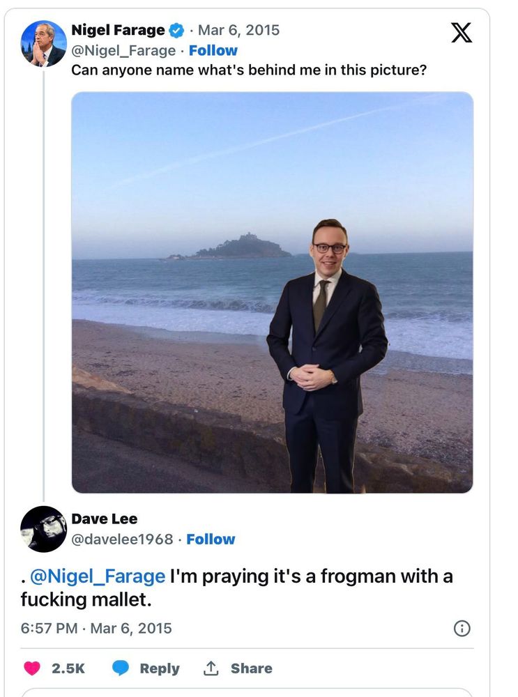Follow the @davelee1968 account
This screenshot has width=518, height=697.
tap(211, 539)
